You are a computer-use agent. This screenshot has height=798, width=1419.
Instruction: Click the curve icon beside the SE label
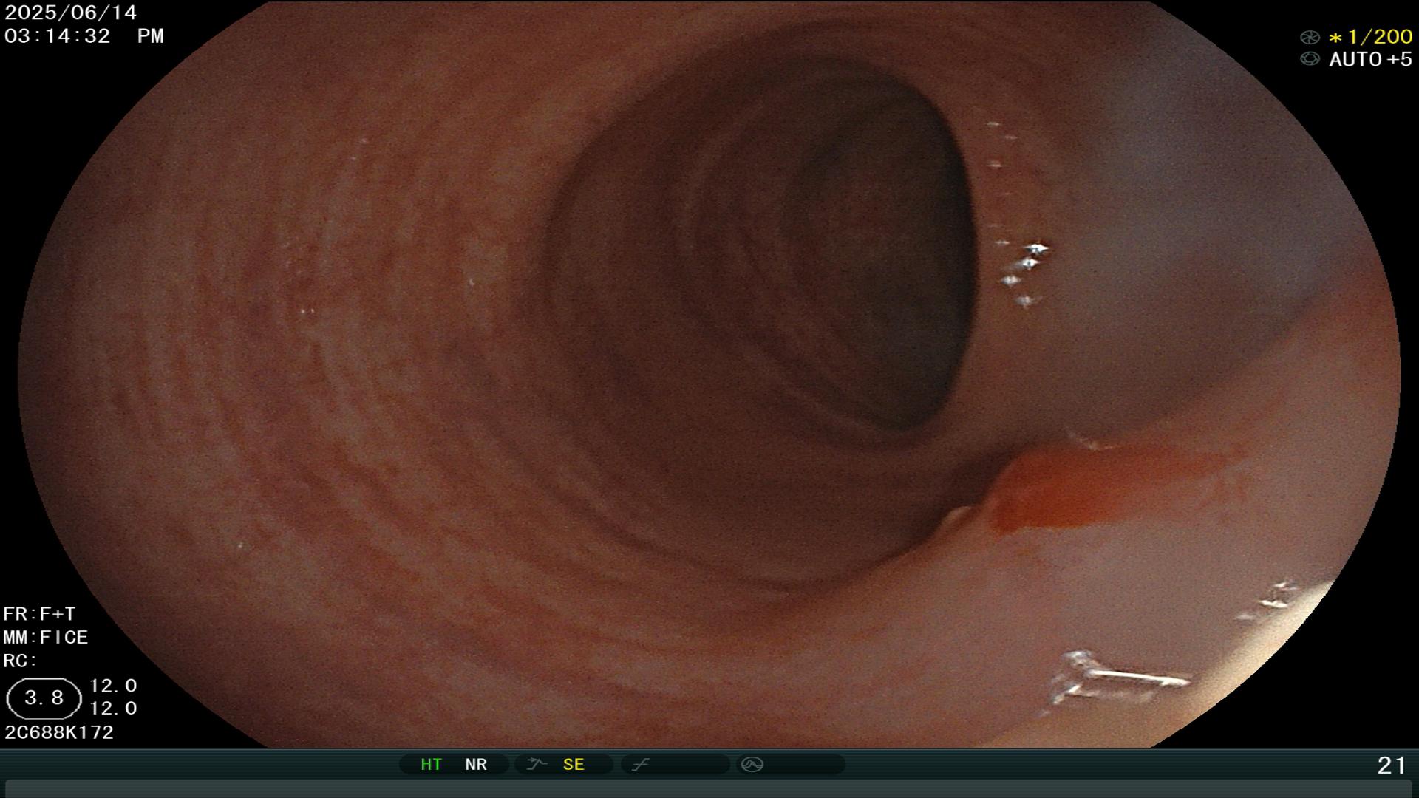(537, 765)
